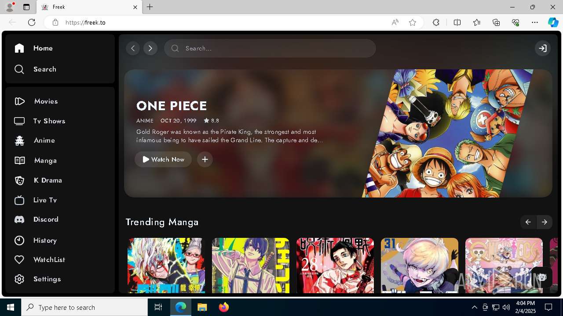This screenshot has height=316, width=563.
Task: Click the K Drama mask icon
Action: (x=19, y=180)
